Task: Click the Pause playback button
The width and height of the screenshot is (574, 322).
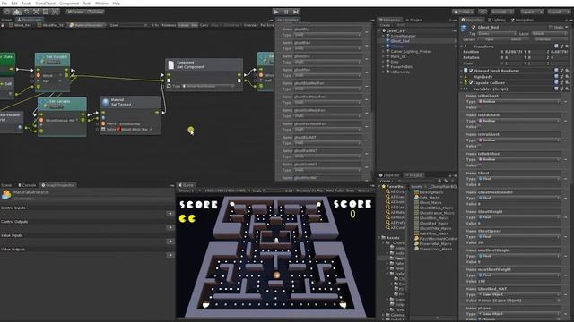Action: point(286,12)
